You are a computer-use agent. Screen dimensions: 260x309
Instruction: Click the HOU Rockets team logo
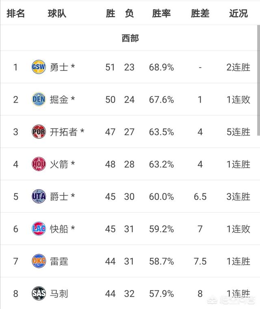click(x=39, y=164)
